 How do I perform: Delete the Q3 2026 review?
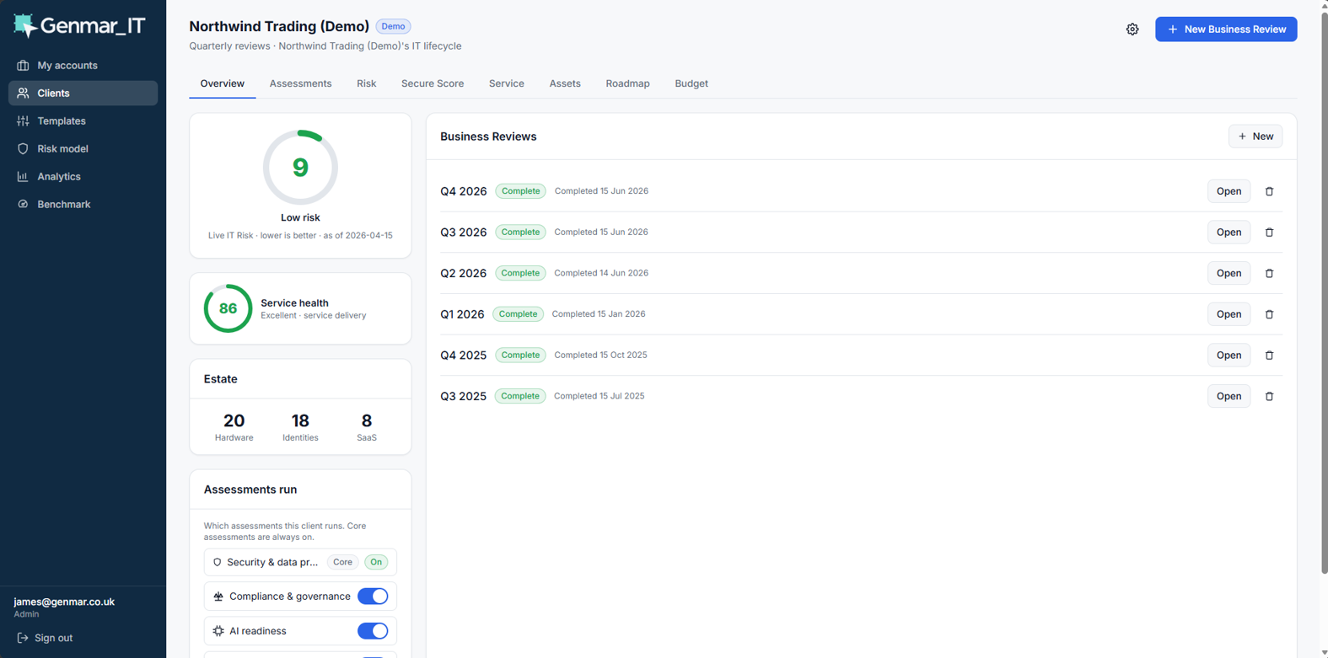[1269, 233]
